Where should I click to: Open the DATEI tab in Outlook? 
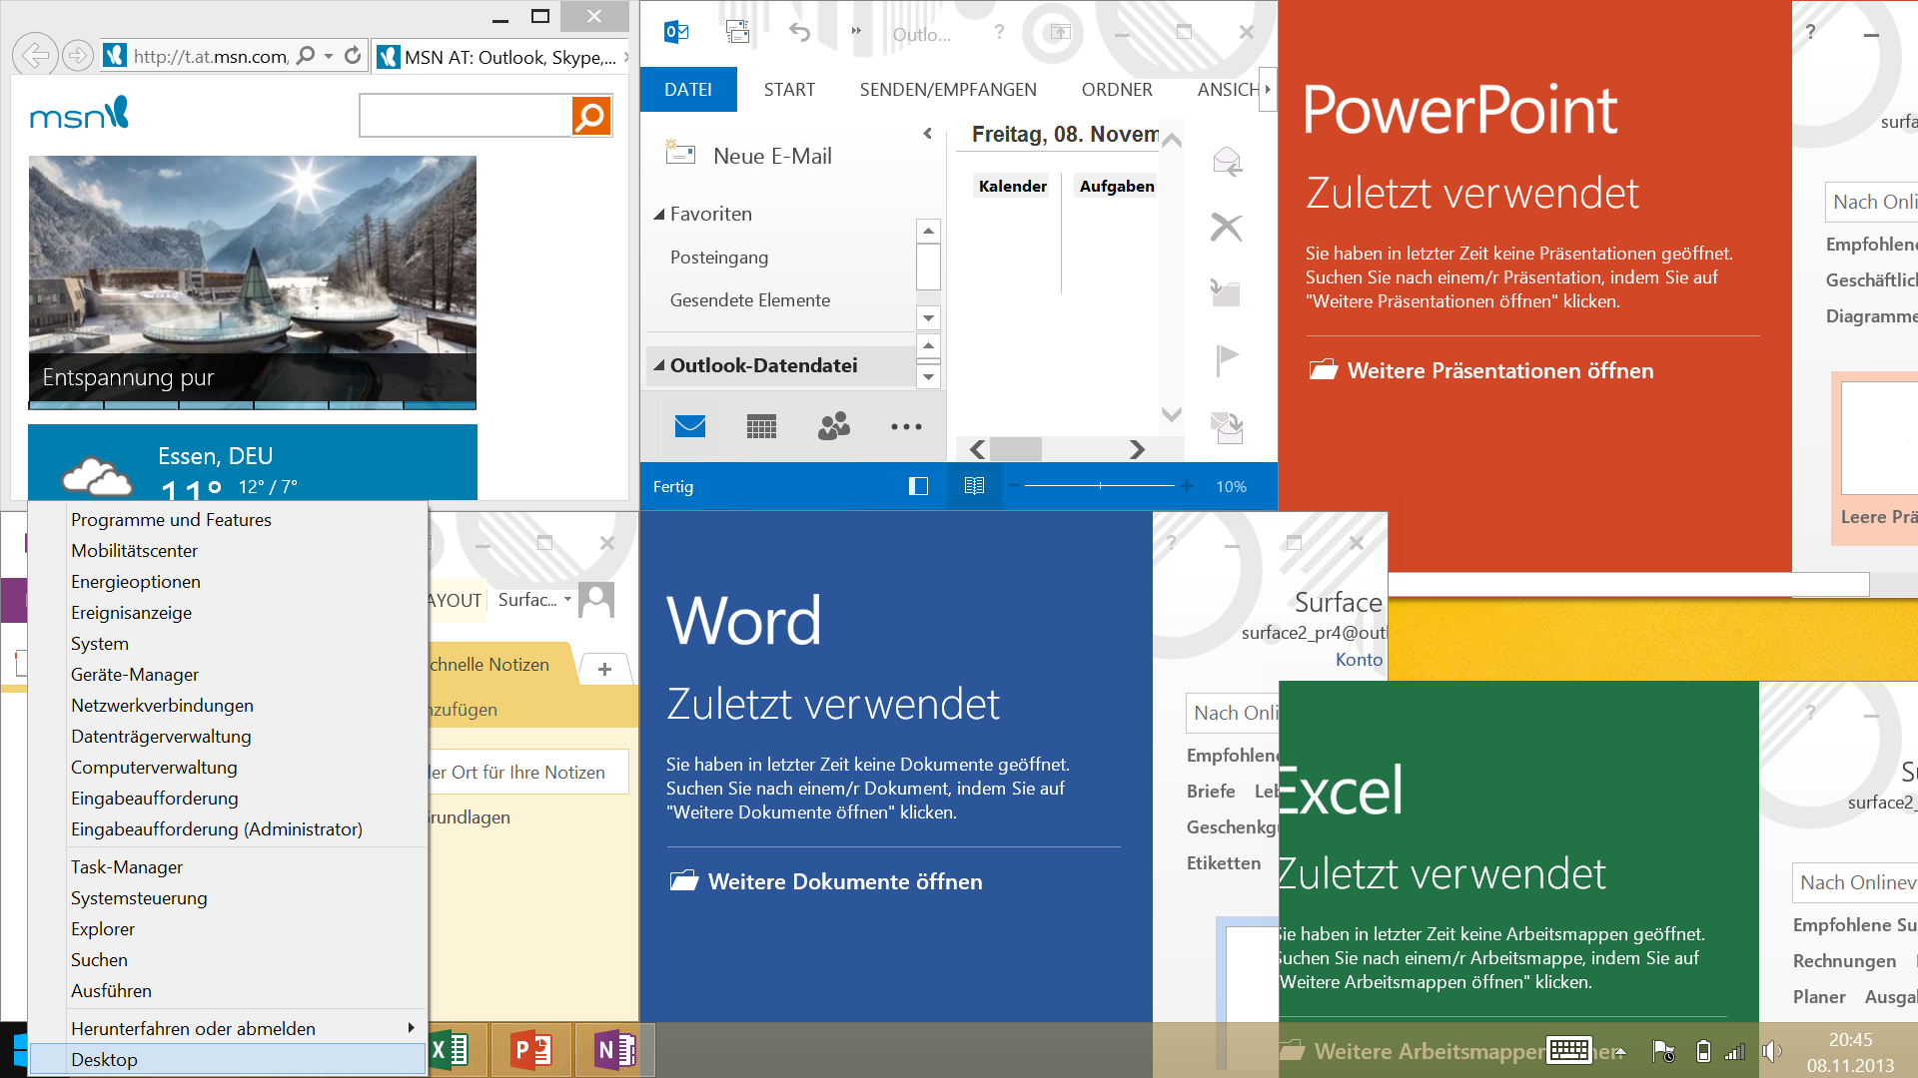pos(688,90)
